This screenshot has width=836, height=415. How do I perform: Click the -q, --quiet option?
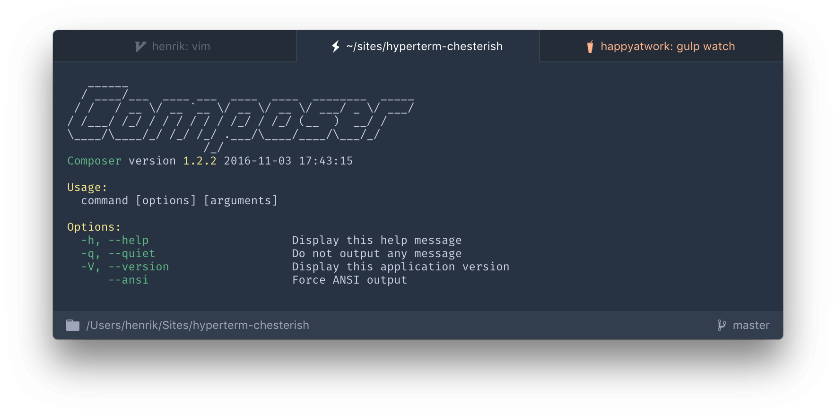tap(118, 254)
